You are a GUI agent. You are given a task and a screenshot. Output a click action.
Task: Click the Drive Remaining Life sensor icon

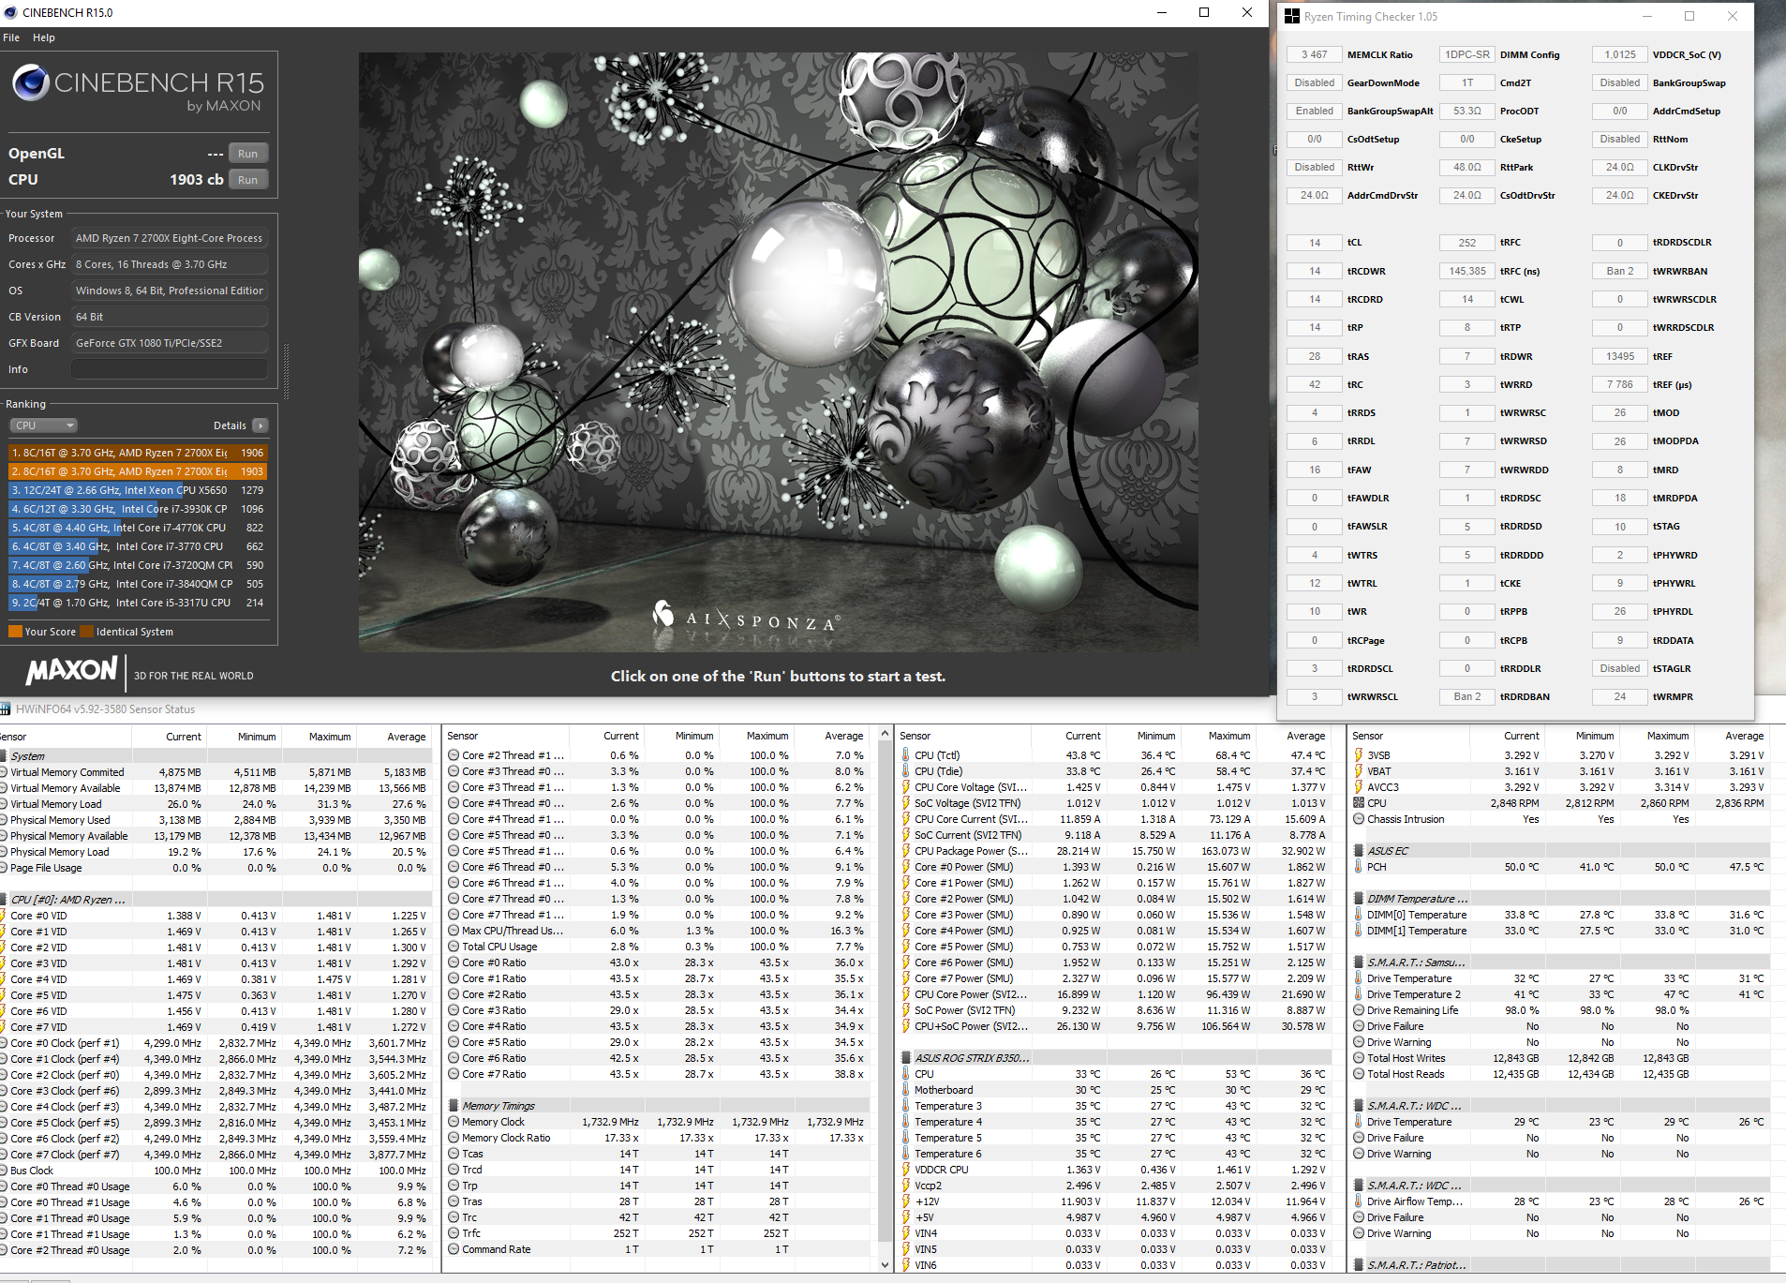pos(1359,1010)
